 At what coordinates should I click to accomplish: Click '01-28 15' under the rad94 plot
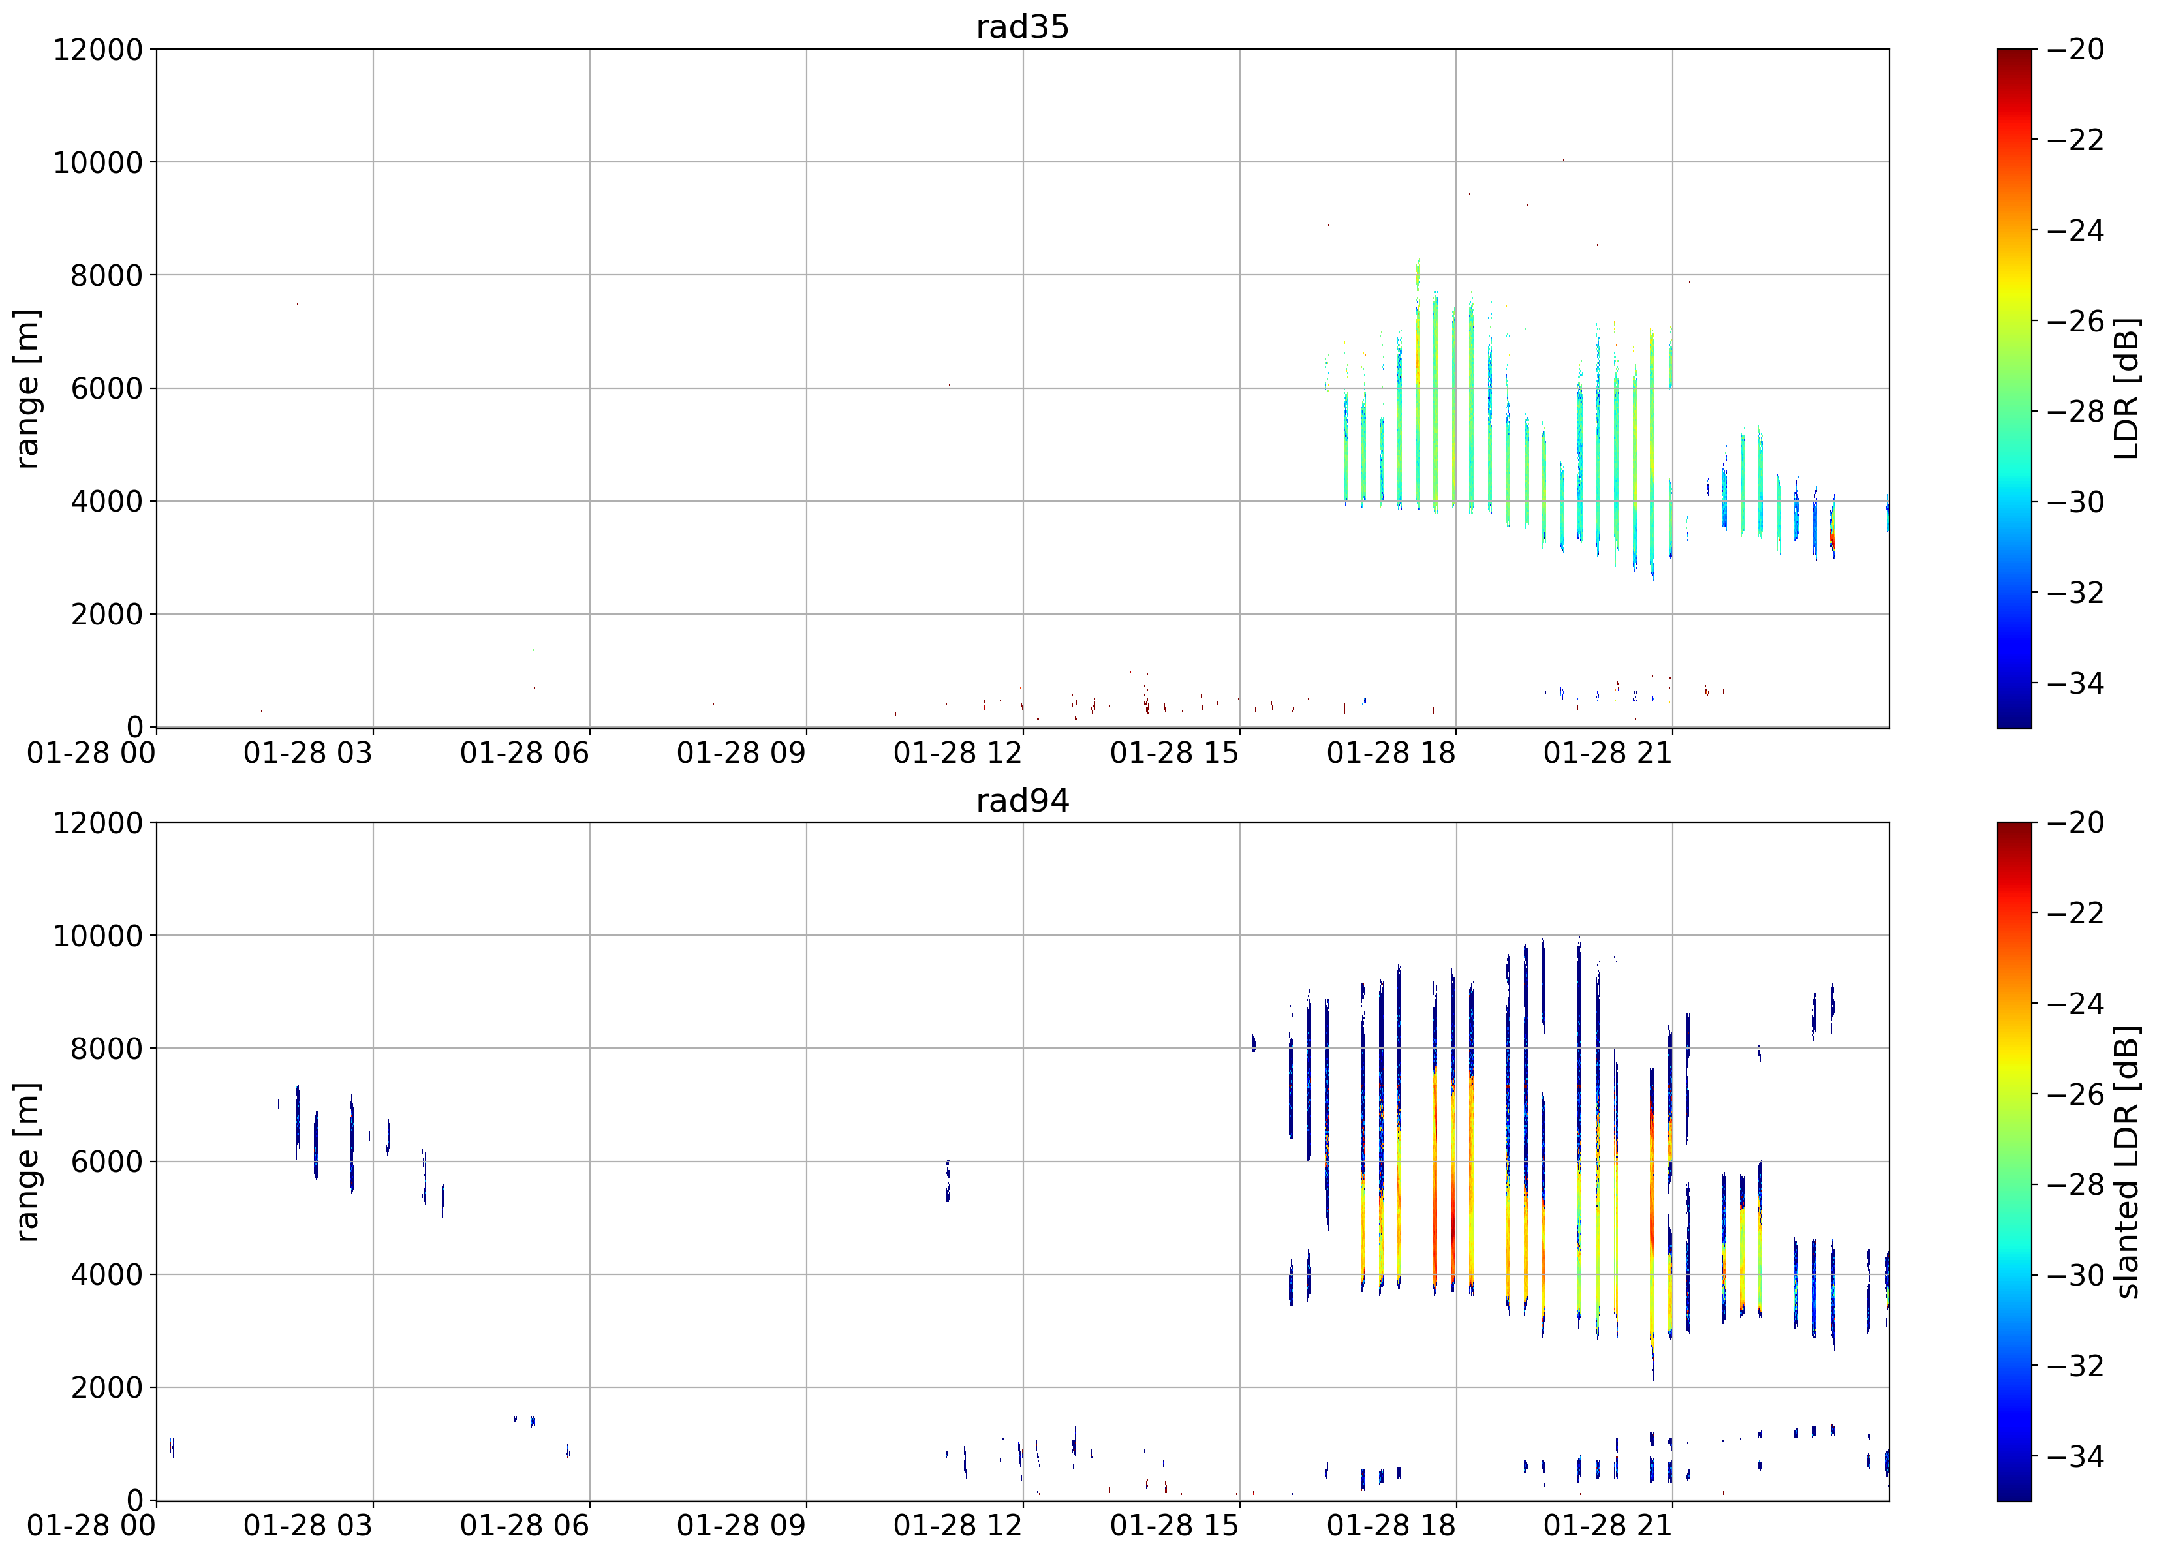[1175, 1526]
